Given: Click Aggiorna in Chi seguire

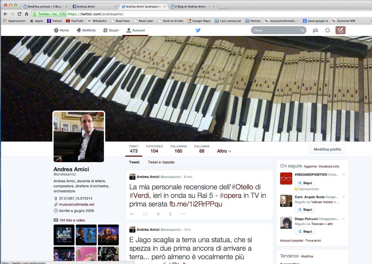Looking at the screenshot, I should (x=310, y=166).
